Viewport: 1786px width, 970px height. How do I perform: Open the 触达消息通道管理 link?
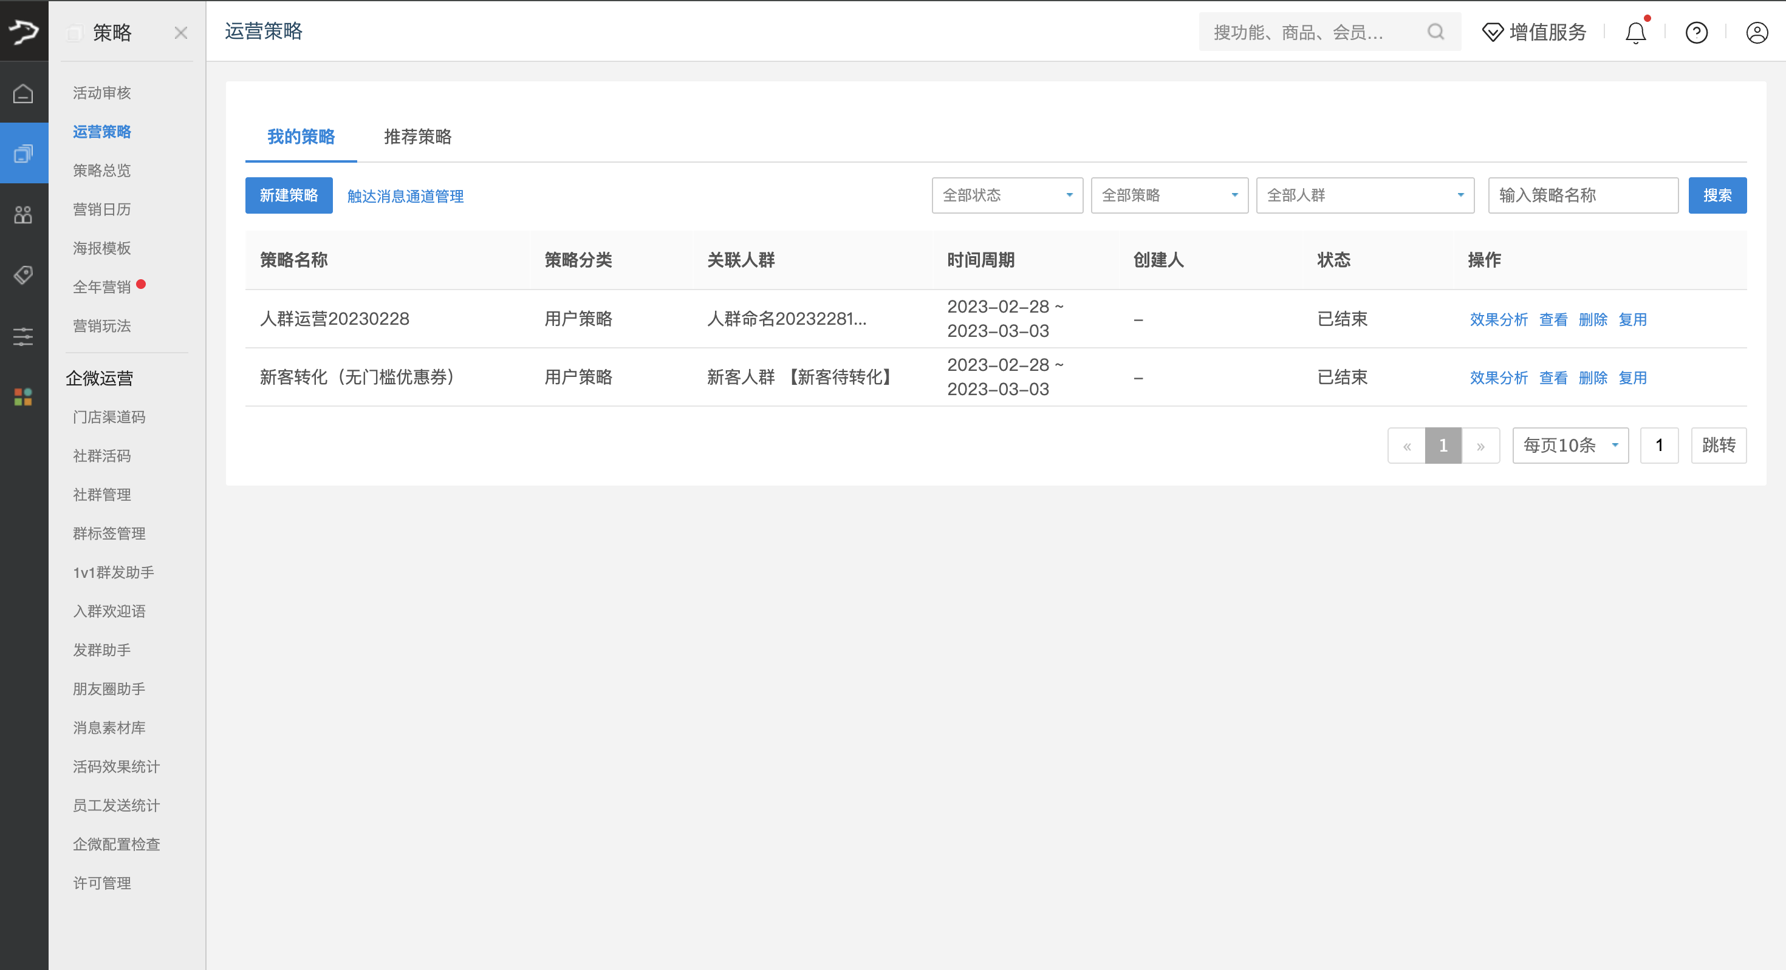[x=406, y=196]
